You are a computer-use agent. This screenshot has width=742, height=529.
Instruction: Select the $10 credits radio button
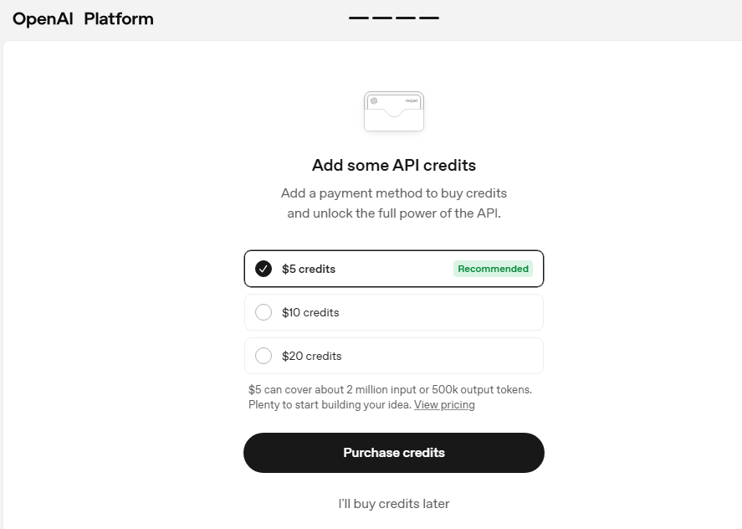[264, 312]
